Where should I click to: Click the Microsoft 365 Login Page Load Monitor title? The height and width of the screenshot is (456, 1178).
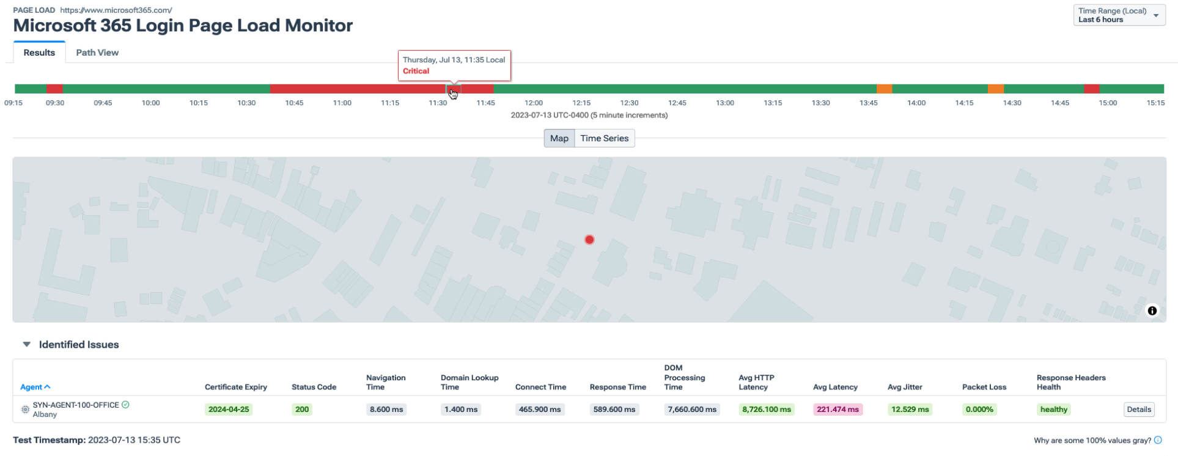point(183,26)
